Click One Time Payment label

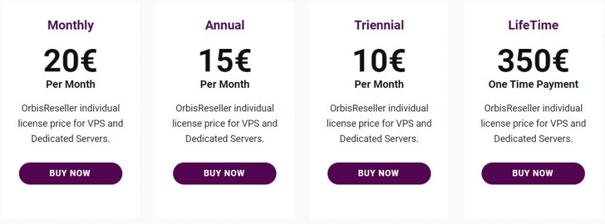pyautogui.click(x=534, y=84)
